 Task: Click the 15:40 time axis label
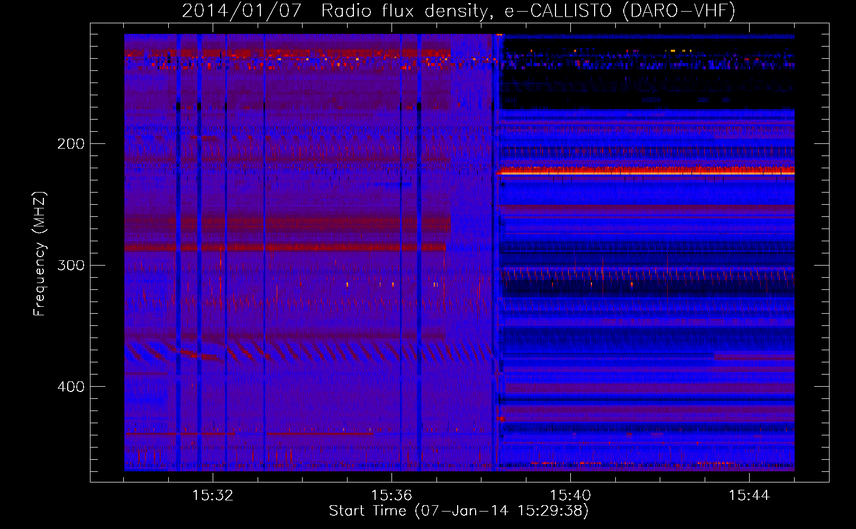coord(570,495)
